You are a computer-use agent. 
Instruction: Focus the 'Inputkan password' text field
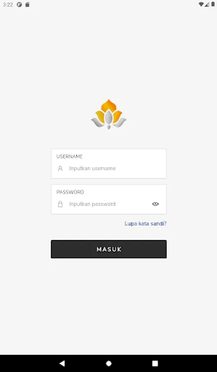(109, 204)
